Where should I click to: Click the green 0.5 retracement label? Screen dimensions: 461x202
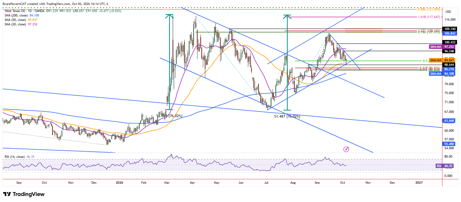pos(425,61)
